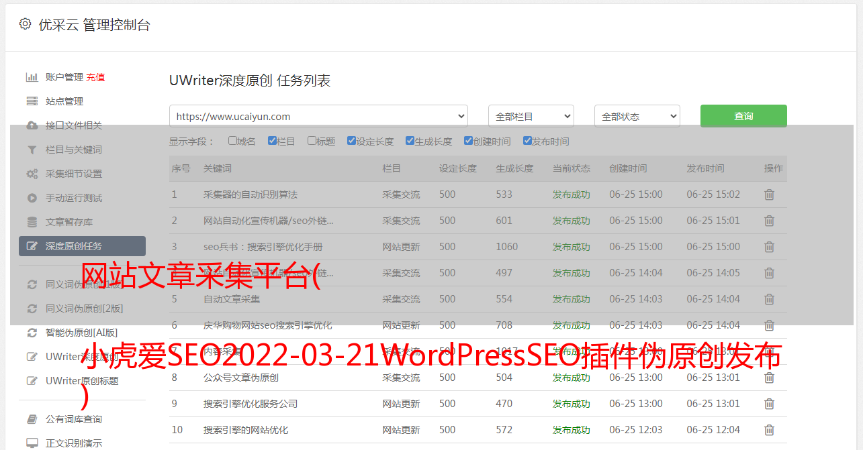This screenshot has height=450, width=863.
Task: Click the keyword 搜索引擎优化服务公司
Action: pyautogui.click(x=251, y=404)
